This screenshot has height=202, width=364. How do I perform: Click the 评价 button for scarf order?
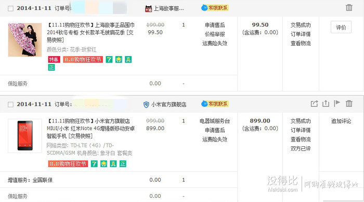(341, 27)
